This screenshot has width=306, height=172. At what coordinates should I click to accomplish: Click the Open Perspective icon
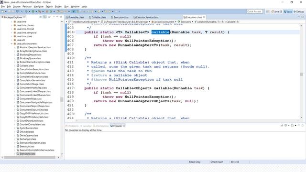[x=268, y=11]
